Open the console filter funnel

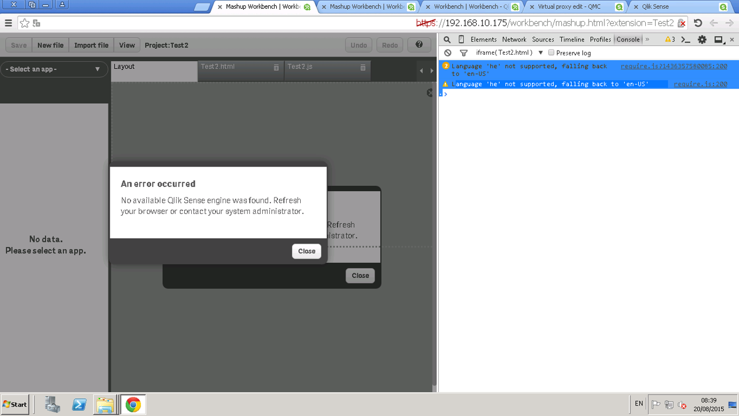click(463, 53)
